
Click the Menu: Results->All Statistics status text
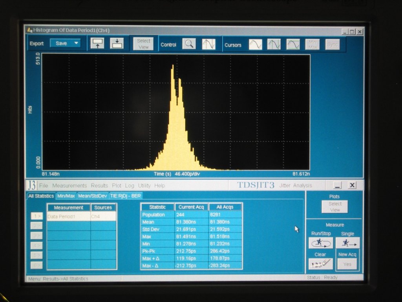(58, 279)
